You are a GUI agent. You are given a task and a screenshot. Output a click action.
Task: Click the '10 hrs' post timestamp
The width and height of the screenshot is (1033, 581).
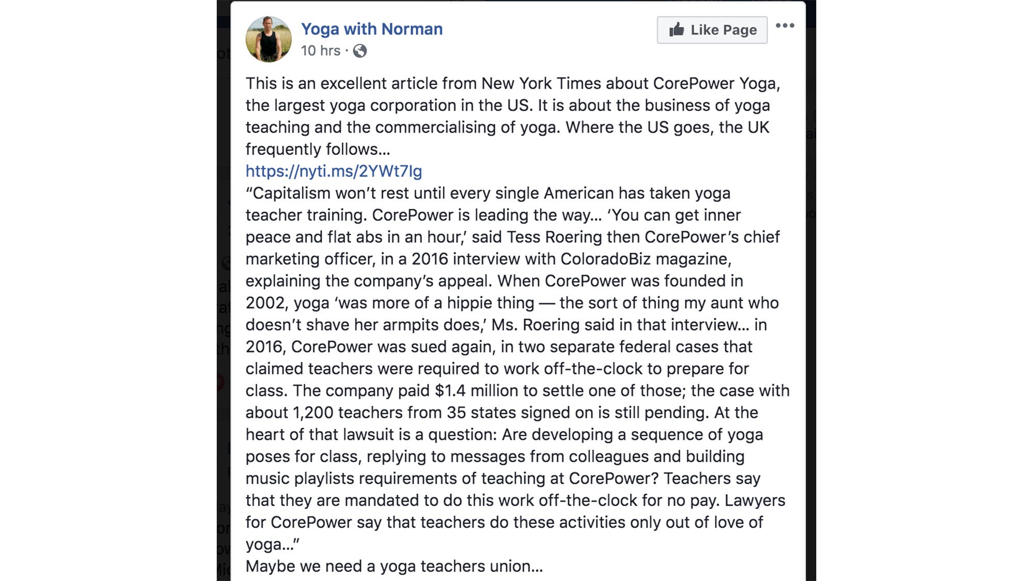pos(320,51)
